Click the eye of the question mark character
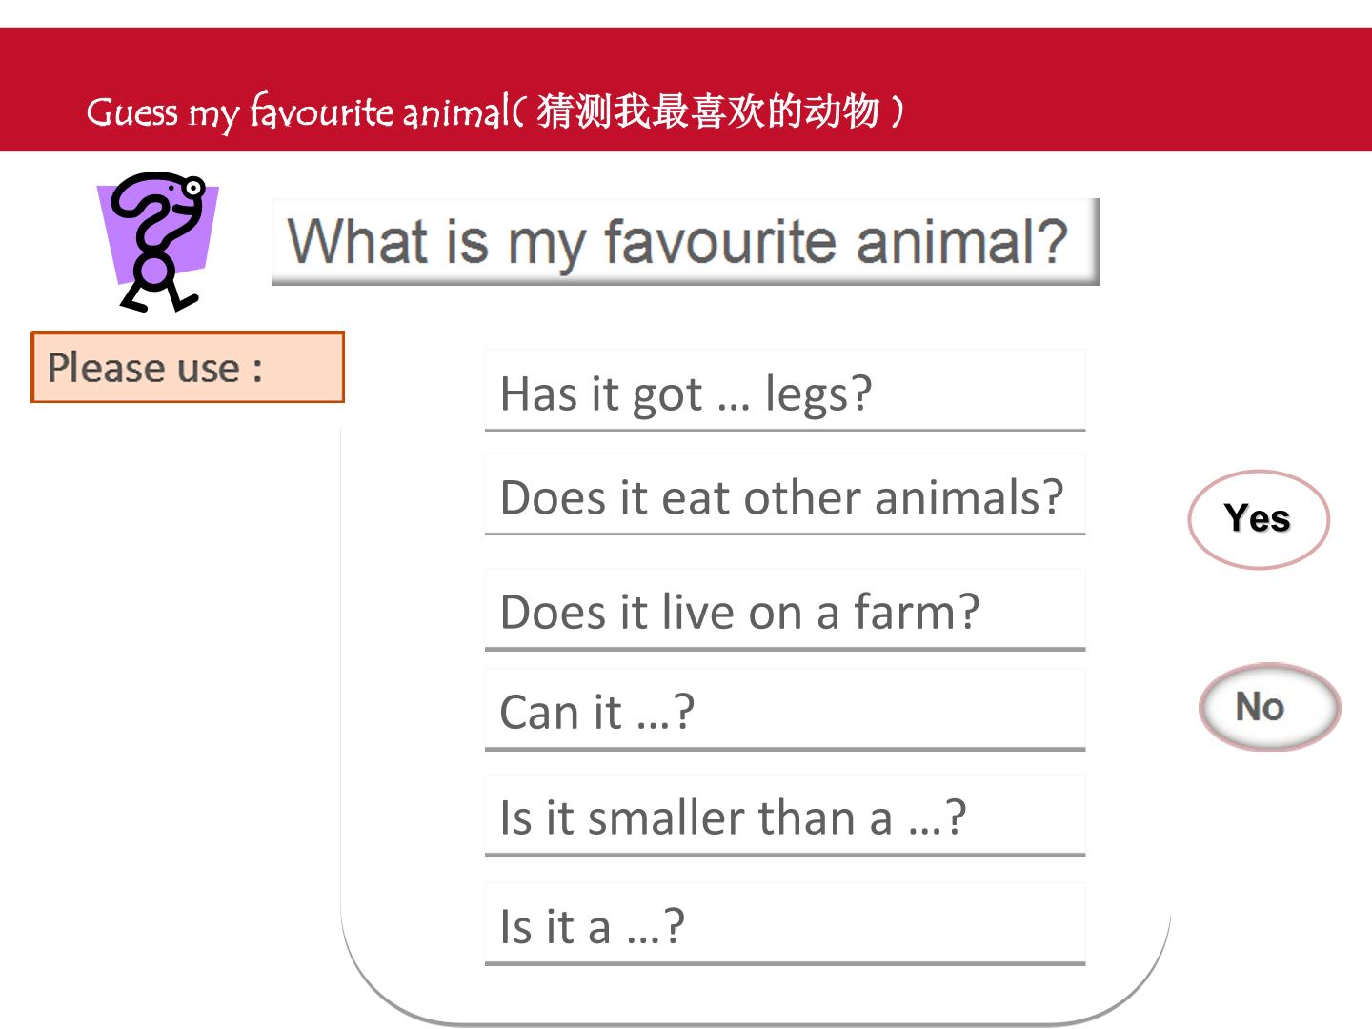Image resolution: width=1372 pixels, height=1029 pixels. (193, 189)
